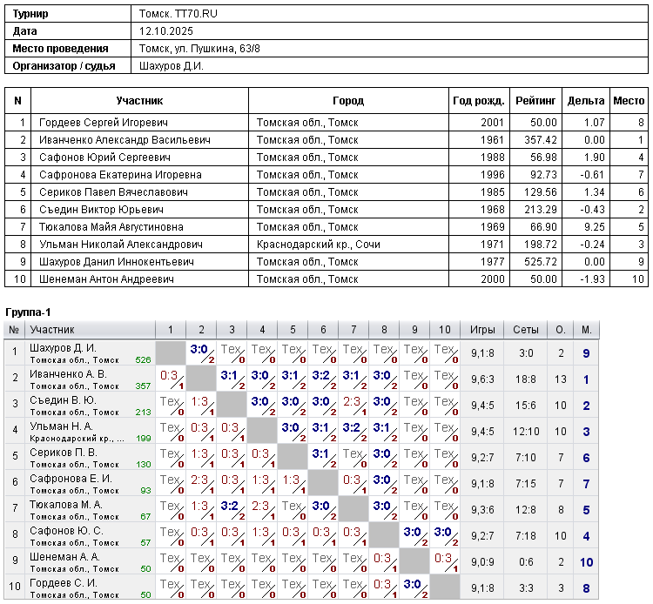Image resolution: width=653 pixels, height=604 pixels.
Task: Click the date value 12.10.2025
Action: point(165,31)
